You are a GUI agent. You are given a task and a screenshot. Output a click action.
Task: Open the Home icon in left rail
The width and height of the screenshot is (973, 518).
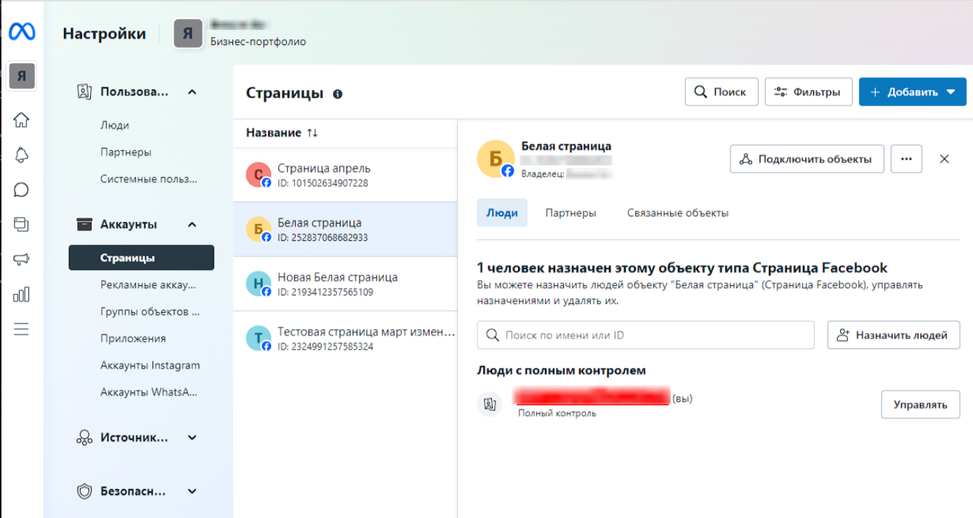point(21,120)
